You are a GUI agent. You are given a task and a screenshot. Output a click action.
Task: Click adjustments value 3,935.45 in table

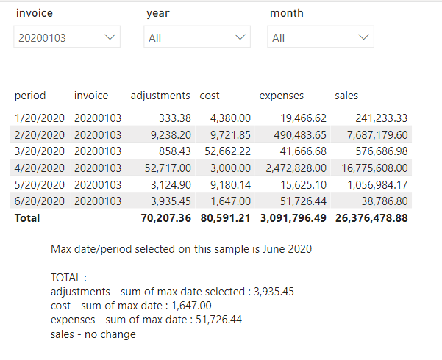(171, 201)
